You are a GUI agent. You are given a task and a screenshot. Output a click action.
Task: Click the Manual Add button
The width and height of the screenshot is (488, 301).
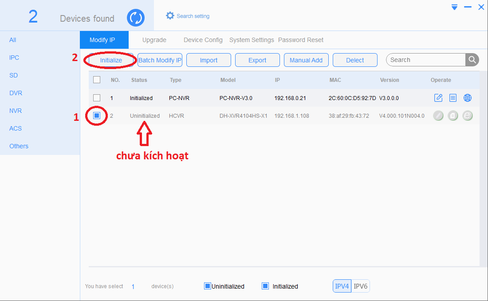(x=306, y=60)
